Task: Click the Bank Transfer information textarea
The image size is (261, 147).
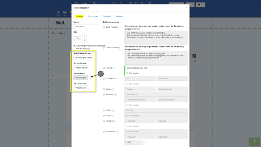Action: coord(156,38)
